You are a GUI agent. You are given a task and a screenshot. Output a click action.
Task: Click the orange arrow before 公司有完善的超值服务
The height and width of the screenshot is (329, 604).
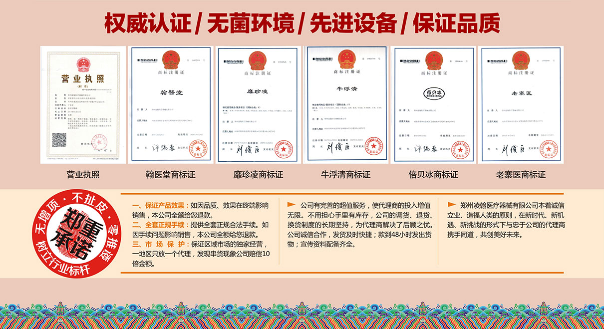tap(291, 205)
